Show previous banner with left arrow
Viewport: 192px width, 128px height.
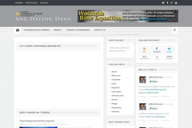point(174,11)
